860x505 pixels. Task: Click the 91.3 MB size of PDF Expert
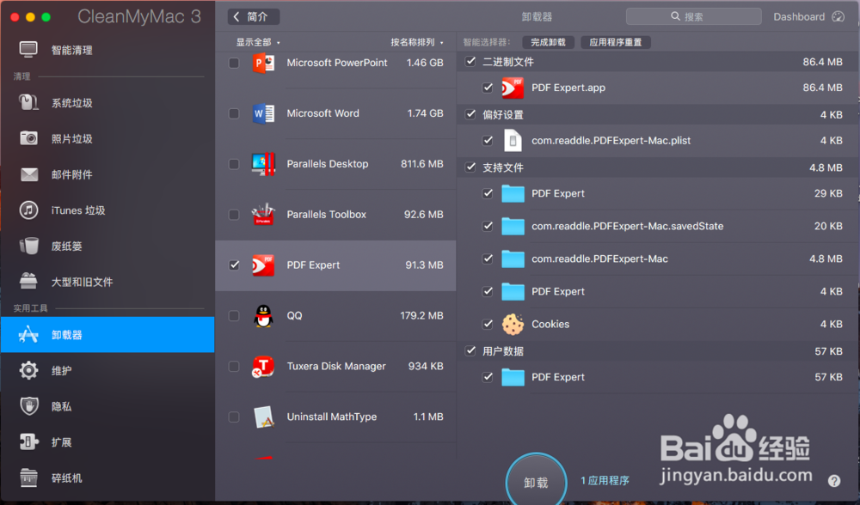click(x=424, y=265)
